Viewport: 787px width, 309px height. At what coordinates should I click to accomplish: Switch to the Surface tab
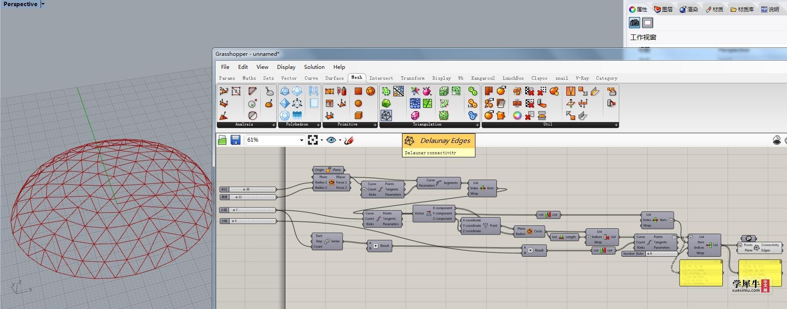pyautogui.click(x=334, y=78)
